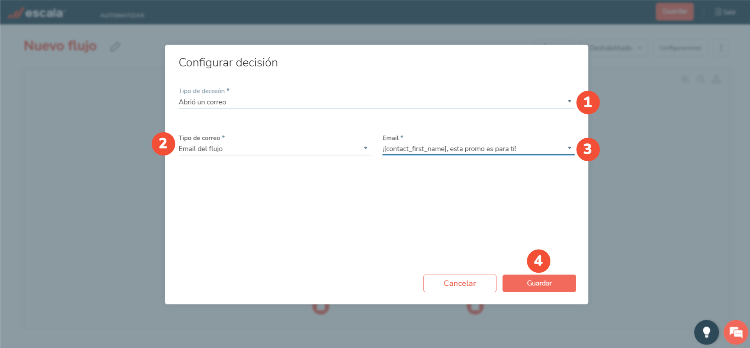Viewport: 750px width, 348px height.
Task: Click the Configurar decisión heading
Action: point(228,62)
